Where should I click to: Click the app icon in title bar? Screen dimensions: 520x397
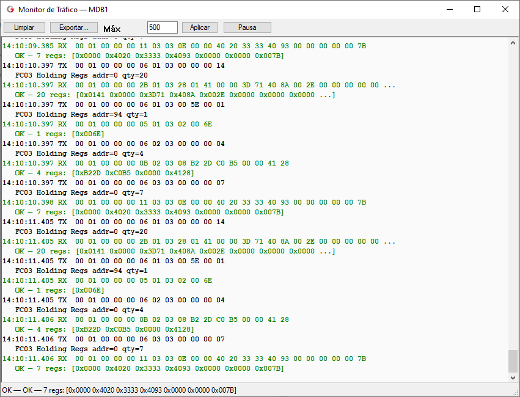click(x=10, y=10)
